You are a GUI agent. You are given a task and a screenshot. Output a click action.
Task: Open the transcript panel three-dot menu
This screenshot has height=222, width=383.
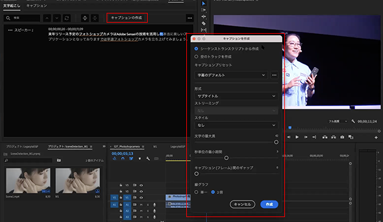pyautogui.click(x=190, y=18)
